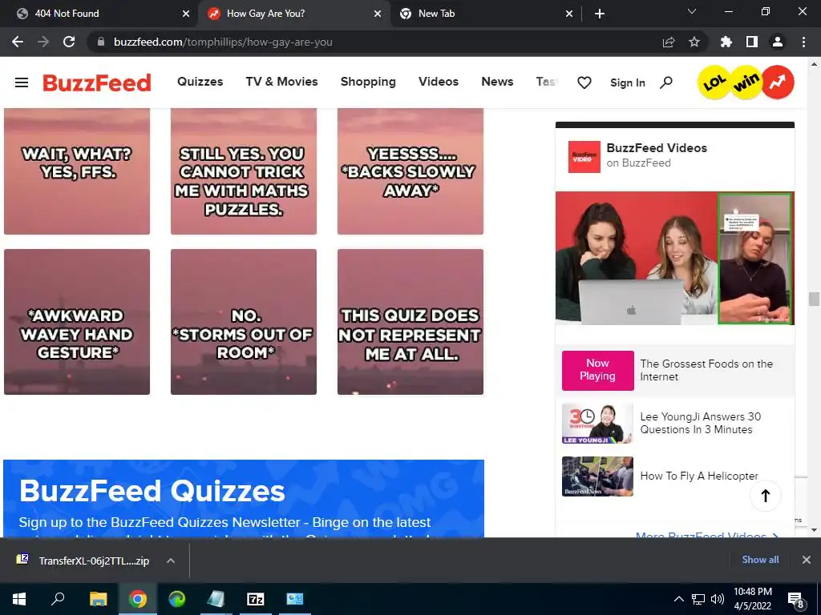Click the red trending arrow badge
The image size is (821, 615).
tap(778, 82)
